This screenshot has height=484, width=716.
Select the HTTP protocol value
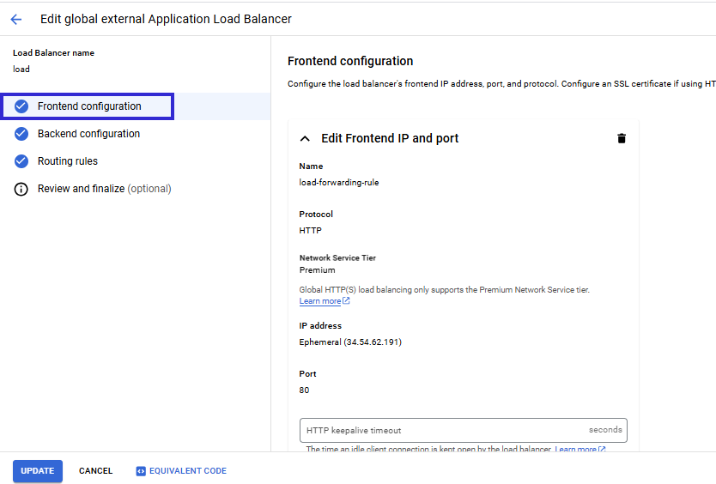pyautogui.click(x=311, y=231)
